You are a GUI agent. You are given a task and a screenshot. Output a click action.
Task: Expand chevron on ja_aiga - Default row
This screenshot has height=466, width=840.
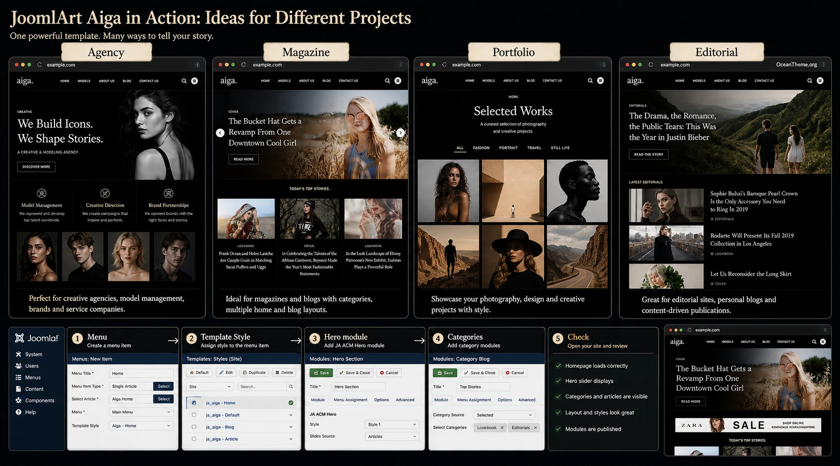pos(290,415)
